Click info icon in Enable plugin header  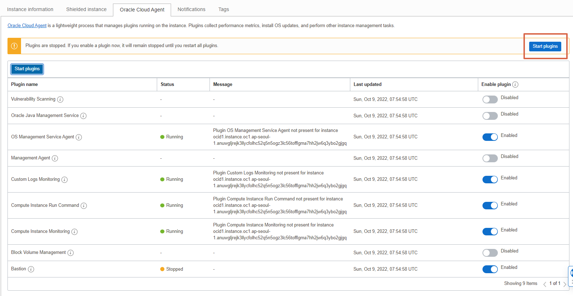click(x=515, y=85)
